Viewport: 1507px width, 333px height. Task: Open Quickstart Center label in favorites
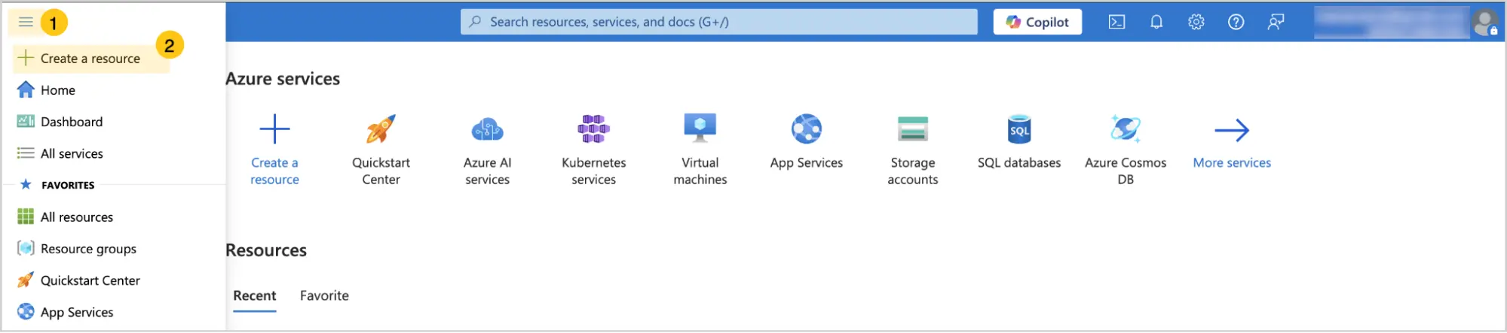[x=90, y=280]
